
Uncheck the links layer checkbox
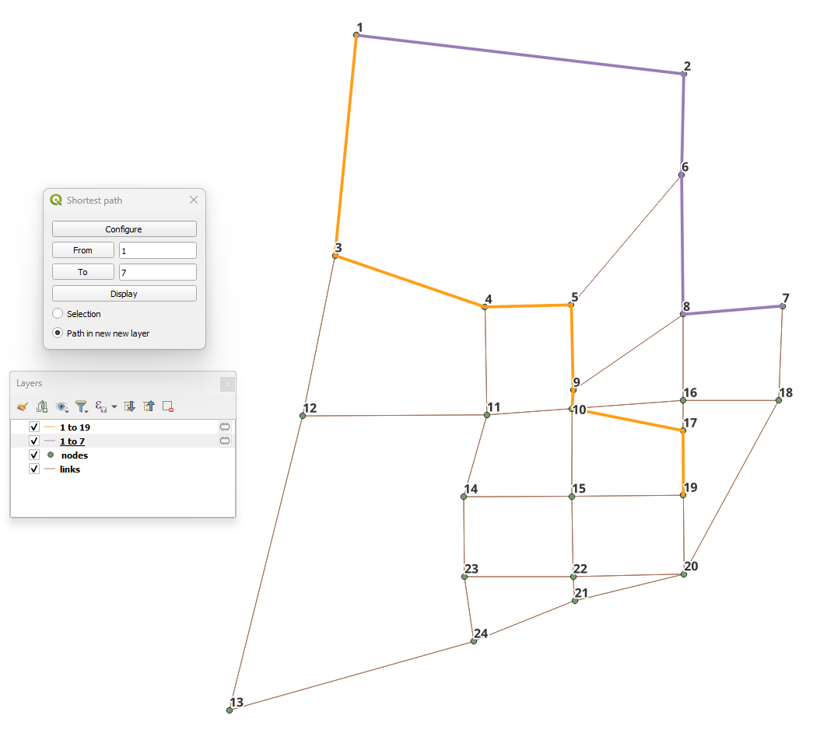34,469
